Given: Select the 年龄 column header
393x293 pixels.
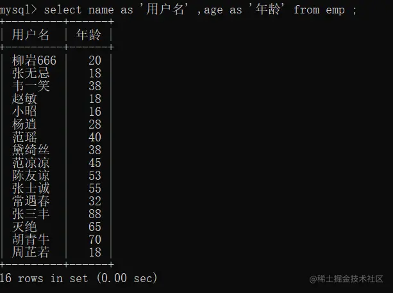Looking at the screenshot, I should click(88, 35).
